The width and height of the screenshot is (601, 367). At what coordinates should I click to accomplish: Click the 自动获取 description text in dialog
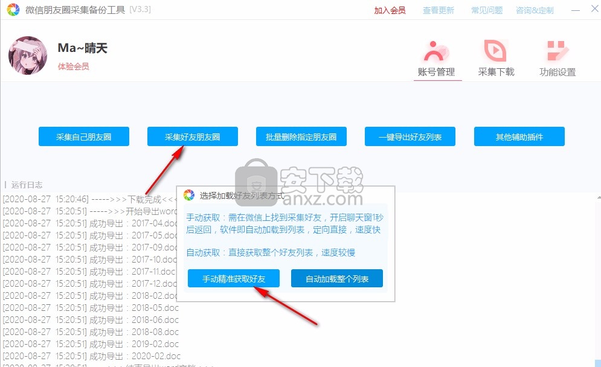click(x=271, y=252)
